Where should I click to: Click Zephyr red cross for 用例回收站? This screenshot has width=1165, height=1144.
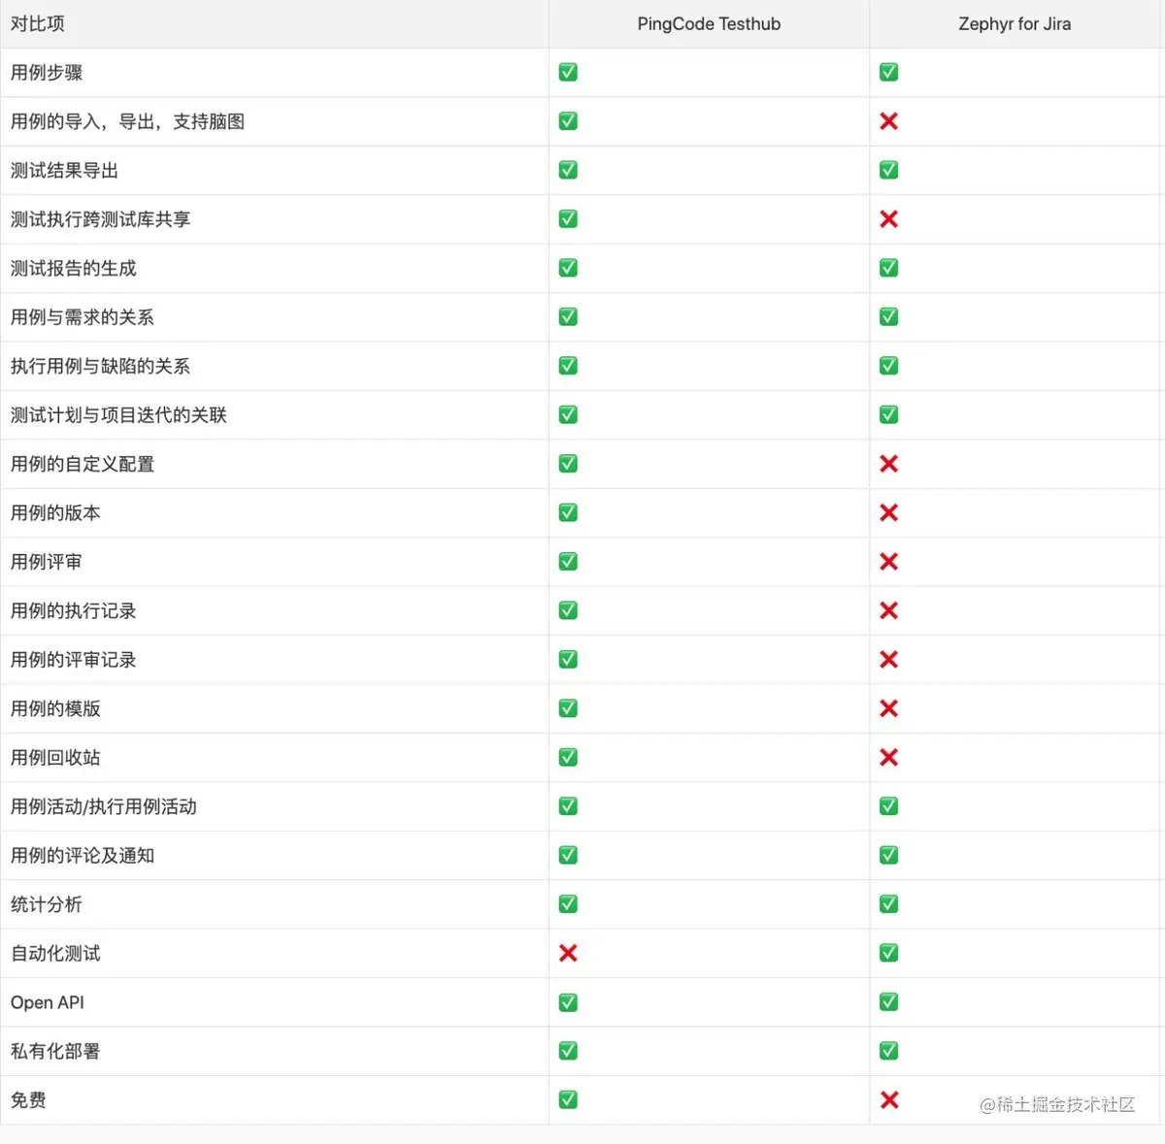(888, 757)
